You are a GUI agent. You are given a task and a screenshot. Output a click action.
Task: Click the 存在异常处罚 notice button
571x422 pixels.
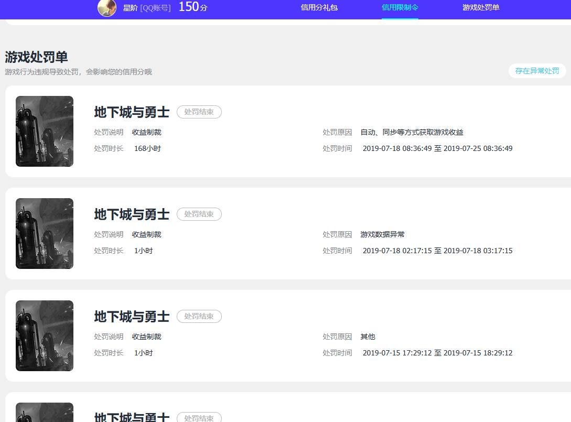coord(537,70)
